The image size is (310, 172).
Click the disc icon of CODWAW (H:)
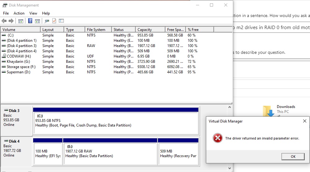[4, 56]
